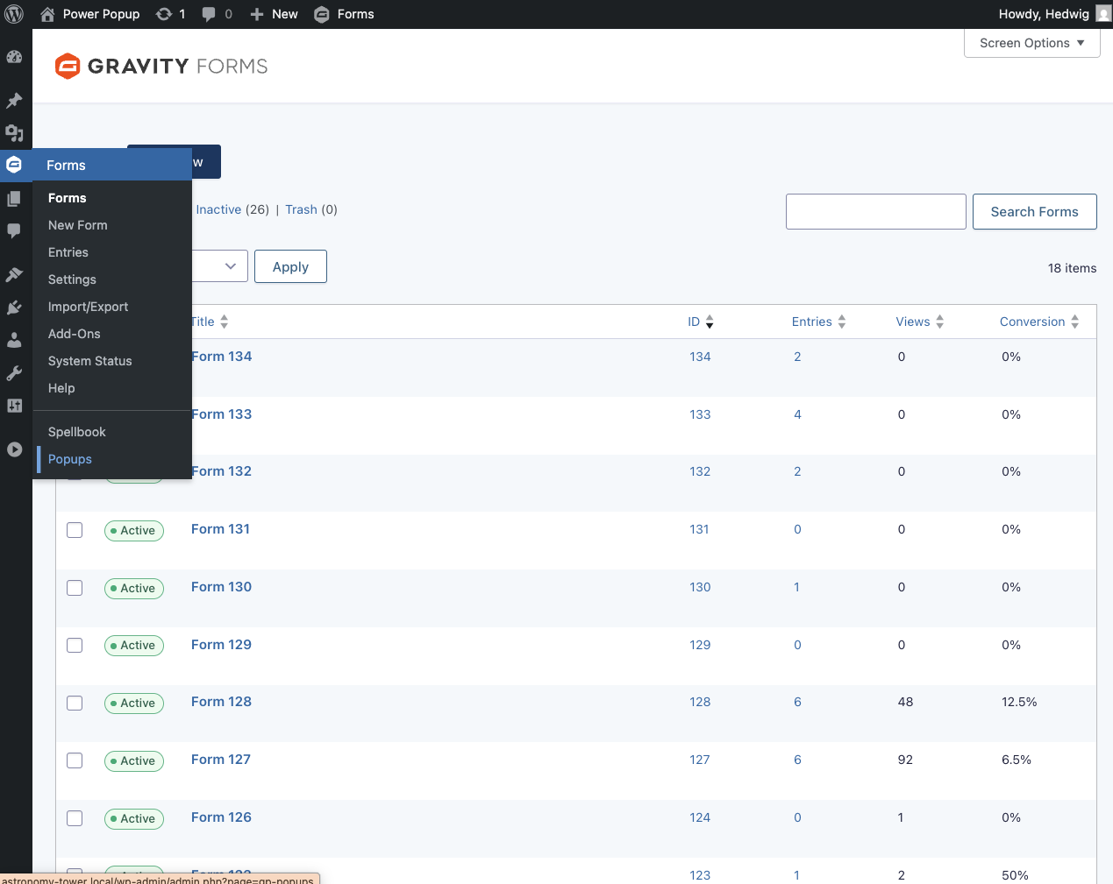This screenshot has width=1113, height=884.
Task: Open the Dashboard gauge icon in sidebar
Action: coord(14,57)
